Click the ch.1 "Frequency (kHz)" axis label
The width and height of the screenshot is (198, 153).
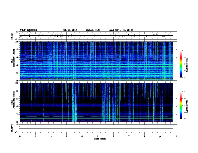[14, 58]
